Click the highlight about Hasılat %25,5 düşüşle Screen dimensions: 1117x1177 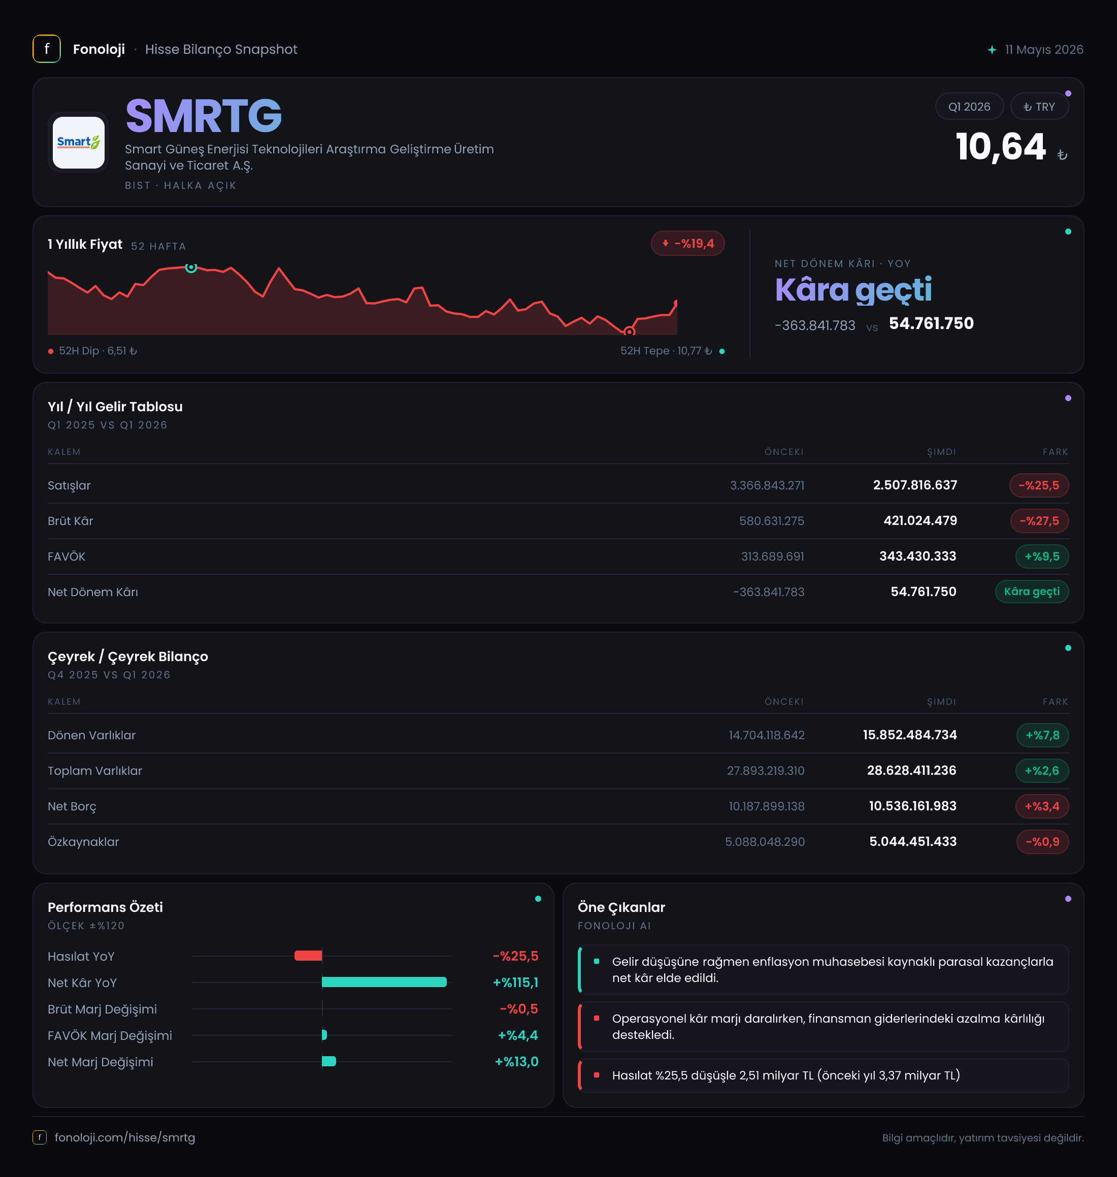(824, 1075)
